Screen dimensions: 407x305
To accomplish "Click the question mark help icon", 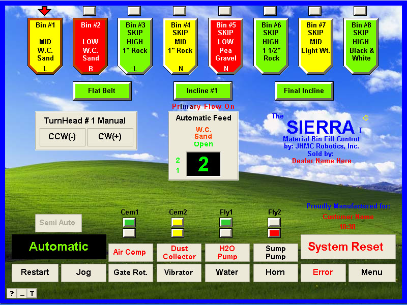I will point(11,293).
